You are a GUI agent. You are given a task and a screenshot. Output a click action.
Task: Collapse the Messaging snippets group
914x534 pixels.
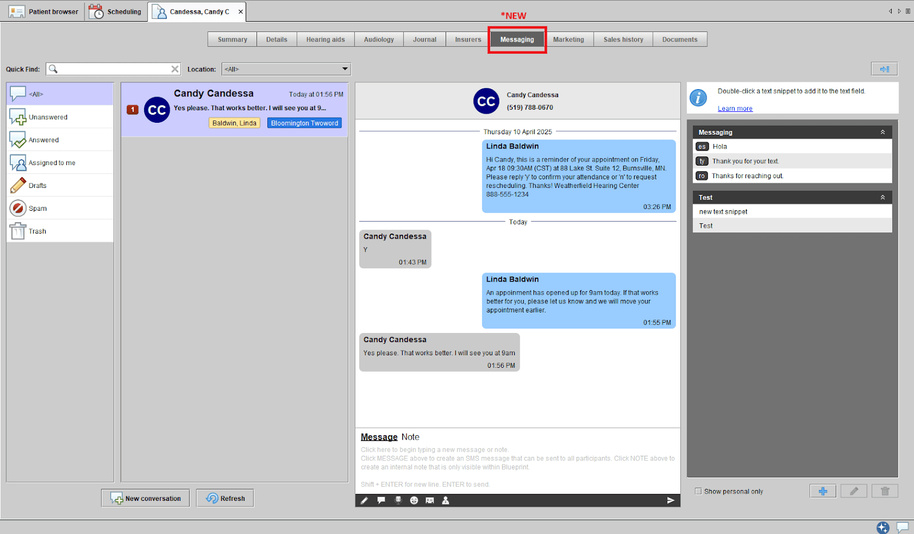tap(882, 133)
